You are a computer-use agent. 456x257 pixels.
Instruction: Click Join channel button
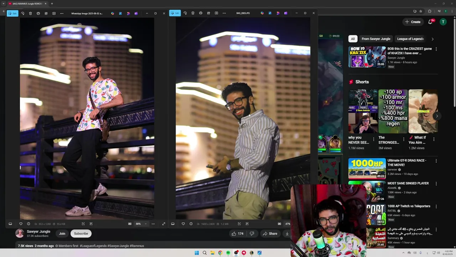coord(62,233)
